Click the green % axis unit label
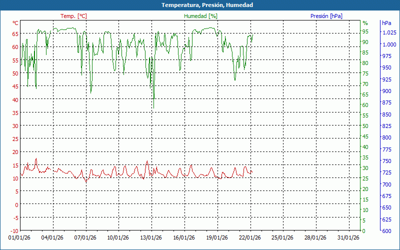400x250 pixels. 365,23
